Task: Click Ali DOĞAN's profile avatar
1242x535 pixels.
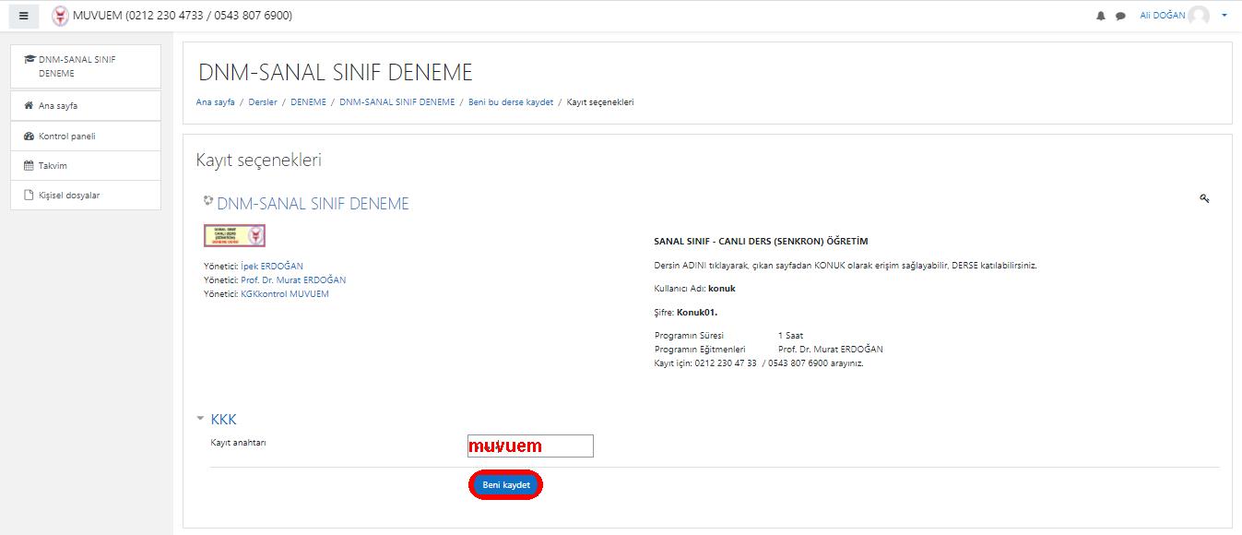Action: pos(1199,16)
